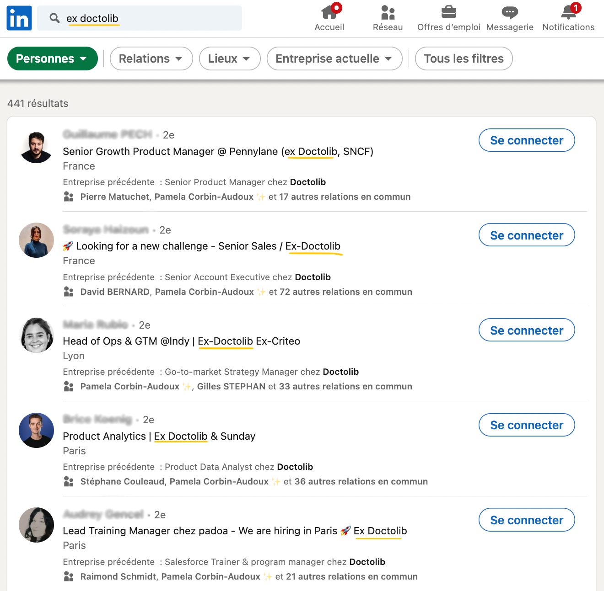Connect with the Head of Ops & GTM @Indy
This screenshot has width=604, height=591.
[527, 330]
